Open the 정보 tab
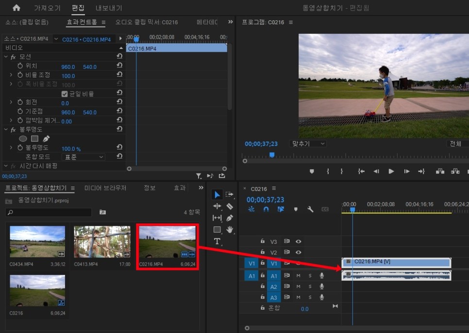Image resolution: width=469 pixels, height=333 pixels. pyautogui.click(x=149, y=188)
